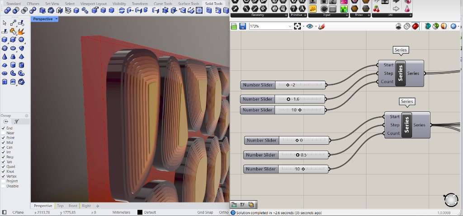Toggle the Quad osnap checkbox
Screen dimensions: 463x216
pos(3,167)
